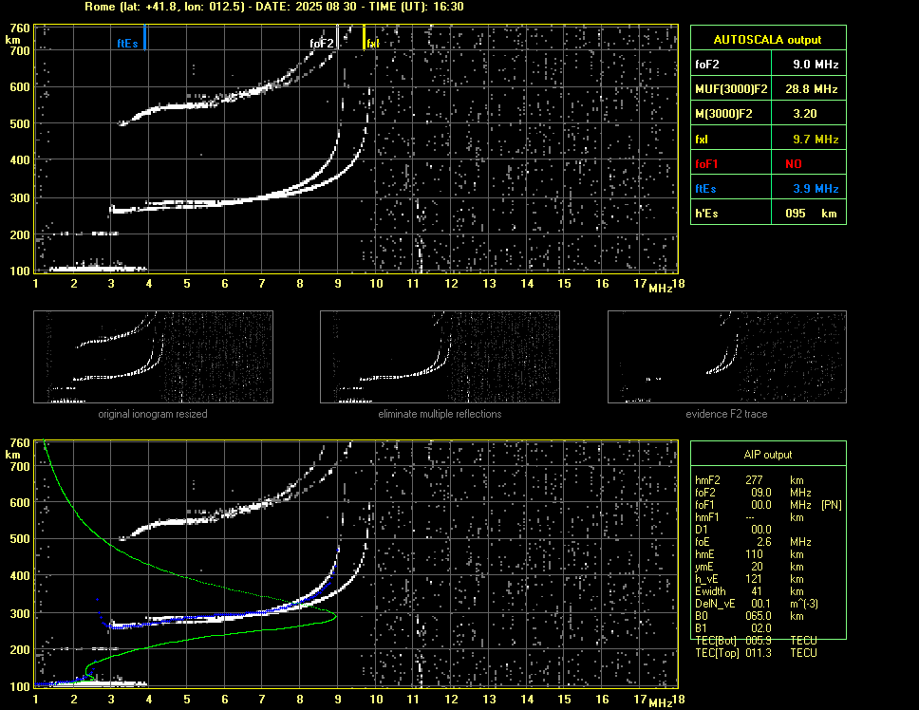The width and height of the screenshot is (919, 710).
Task: Open the eliminate multiple reflections thumbnail
Action: (440, 357)
